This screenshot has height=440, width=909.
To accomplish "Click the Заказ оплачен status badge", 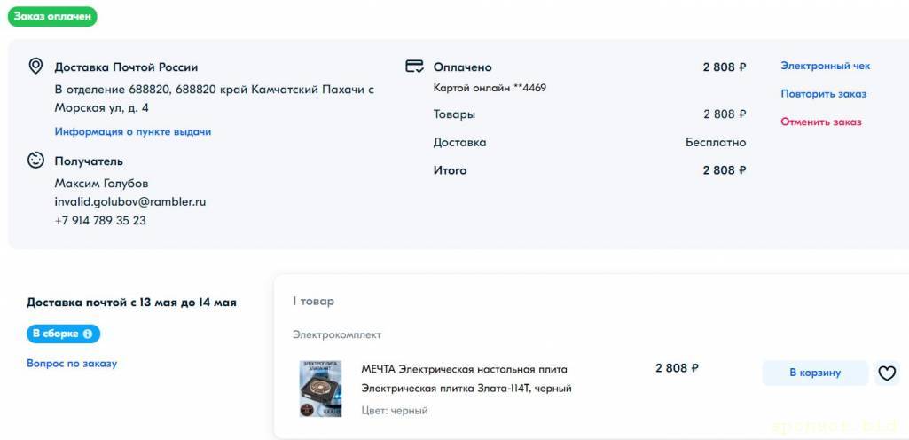I will point(53,17).
